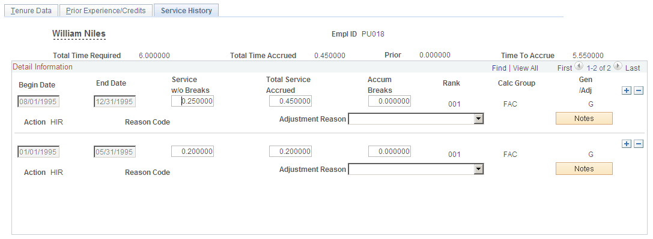This screenshot has height=239, width=653.
Task: Click End Date field 05/31/1995
Action: tap(115, 152)
